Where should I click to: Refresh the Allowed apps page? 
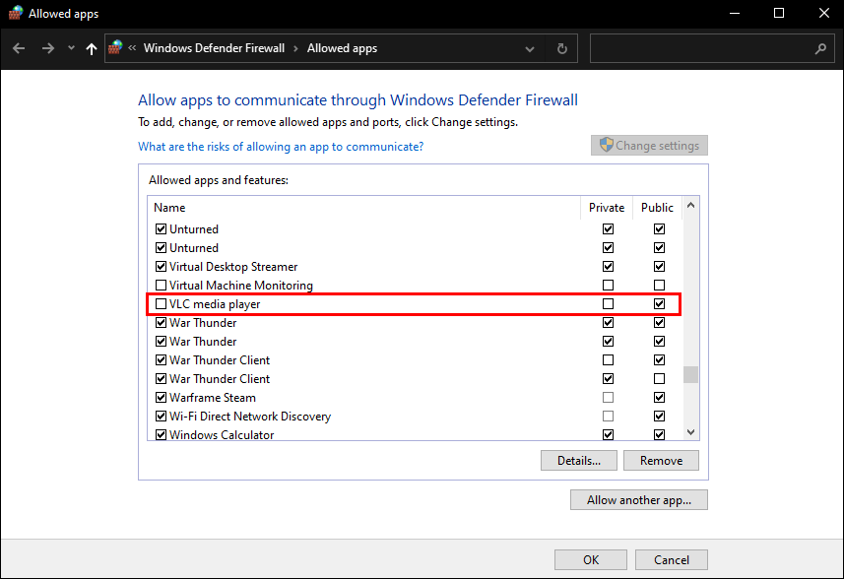click(x=561, y=48)
